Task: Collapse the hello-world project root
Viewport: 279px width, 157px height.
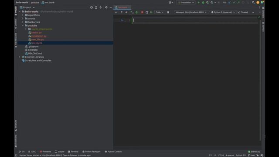Action: coord(20,12)
